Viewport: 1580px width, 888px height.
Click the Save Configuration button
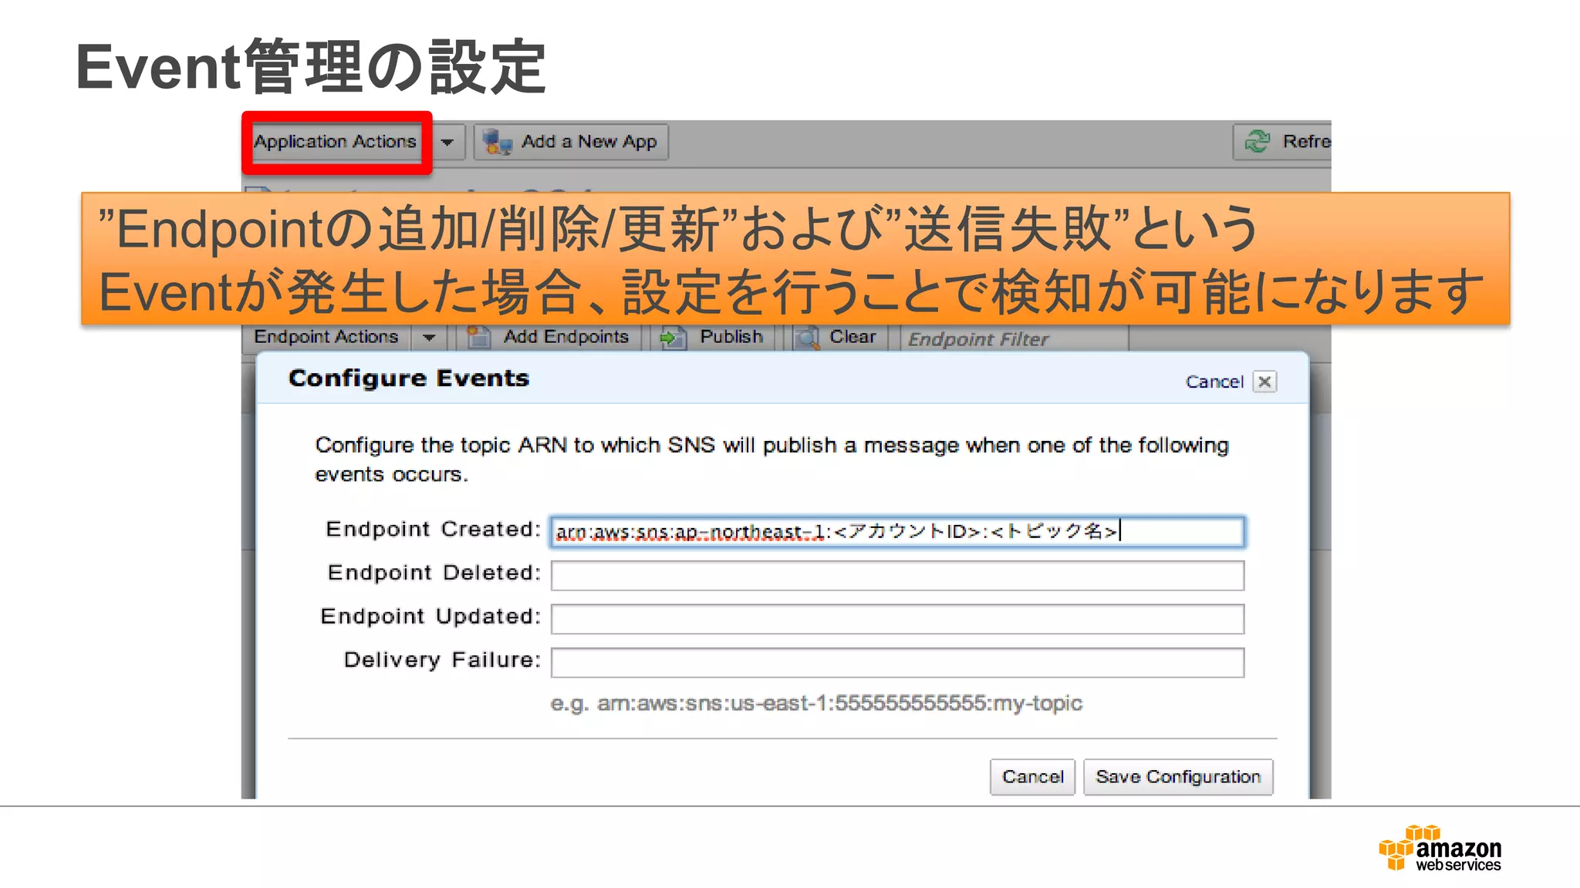click(x=1178, y=777)
